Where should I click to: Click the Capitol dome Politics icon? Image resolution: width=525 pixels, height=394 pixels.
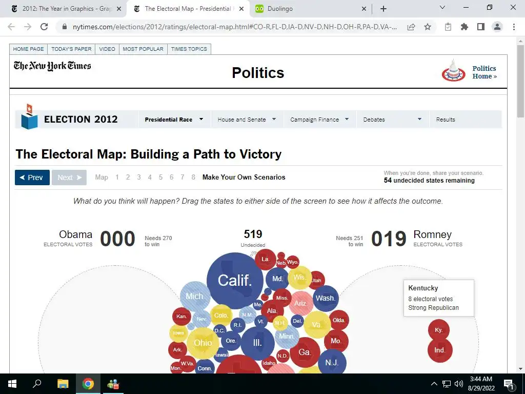tap(453, 70)
